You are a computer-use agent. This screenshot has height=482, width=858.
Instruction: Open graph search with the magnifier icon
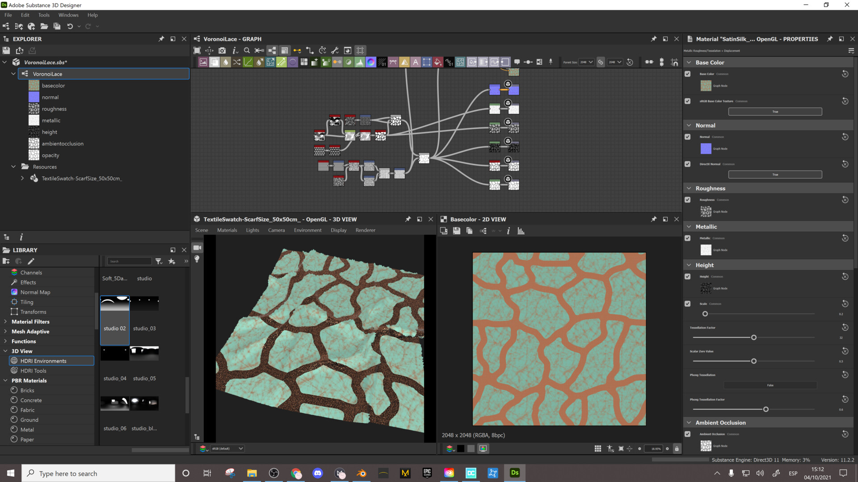click(x=247, y=50)
